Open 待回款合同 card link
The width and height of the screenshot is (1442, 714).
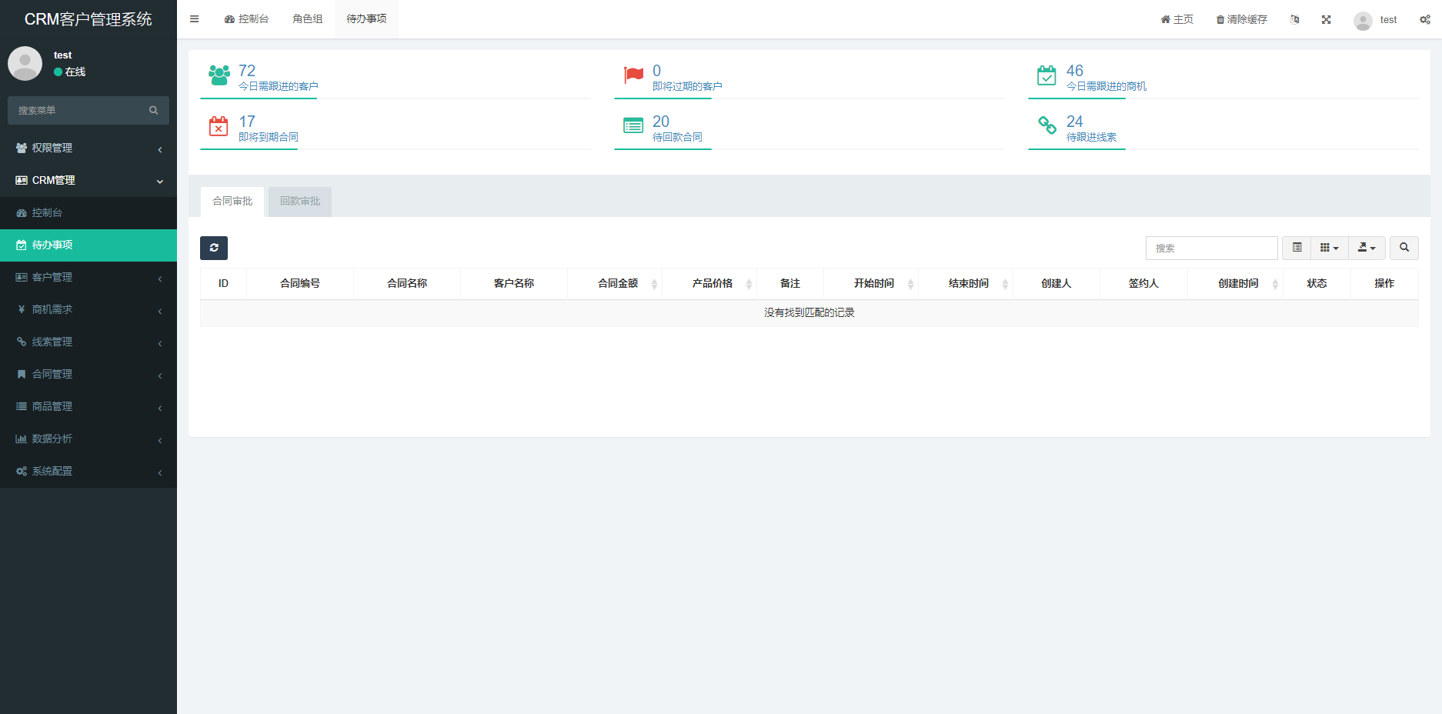coord(677,137)
